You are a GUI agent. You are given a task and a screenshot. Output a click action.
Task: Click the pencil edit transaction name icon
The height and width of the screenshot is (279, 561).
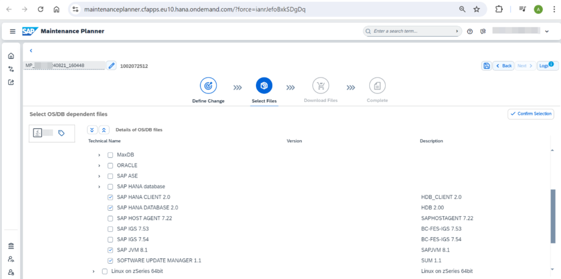tap(111, 66)
